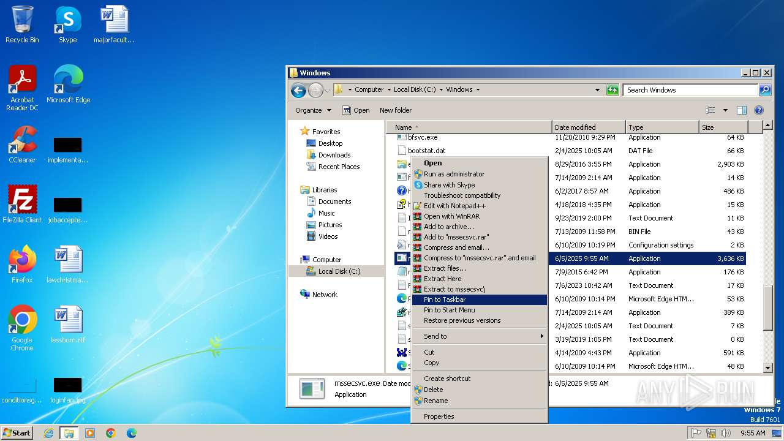Sort by the Size column header

[725, 127]
